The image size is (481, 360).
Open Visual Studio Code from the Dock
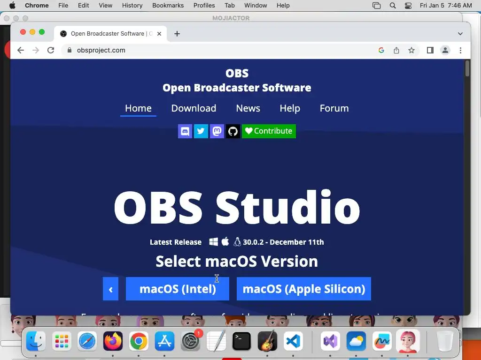tap(293, 341)
